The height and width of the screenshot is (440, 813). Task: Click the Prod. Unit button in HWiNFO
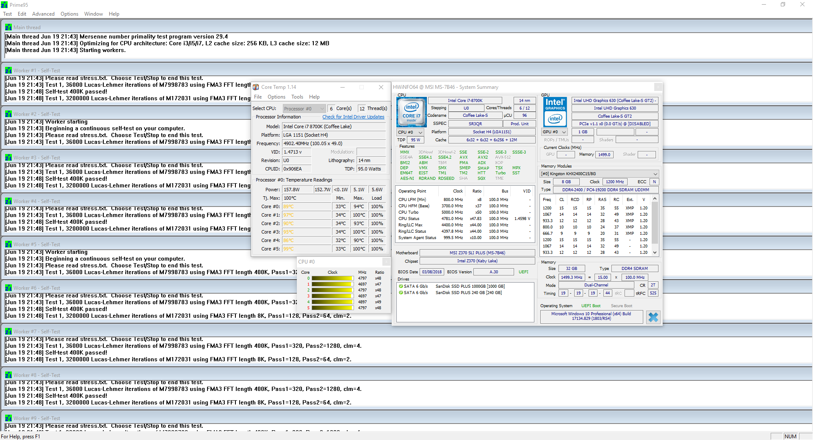(x=520, y=124)
